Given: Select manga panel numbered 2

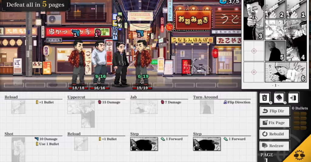Looking at the screenshot, I should (x=275, y=9).
